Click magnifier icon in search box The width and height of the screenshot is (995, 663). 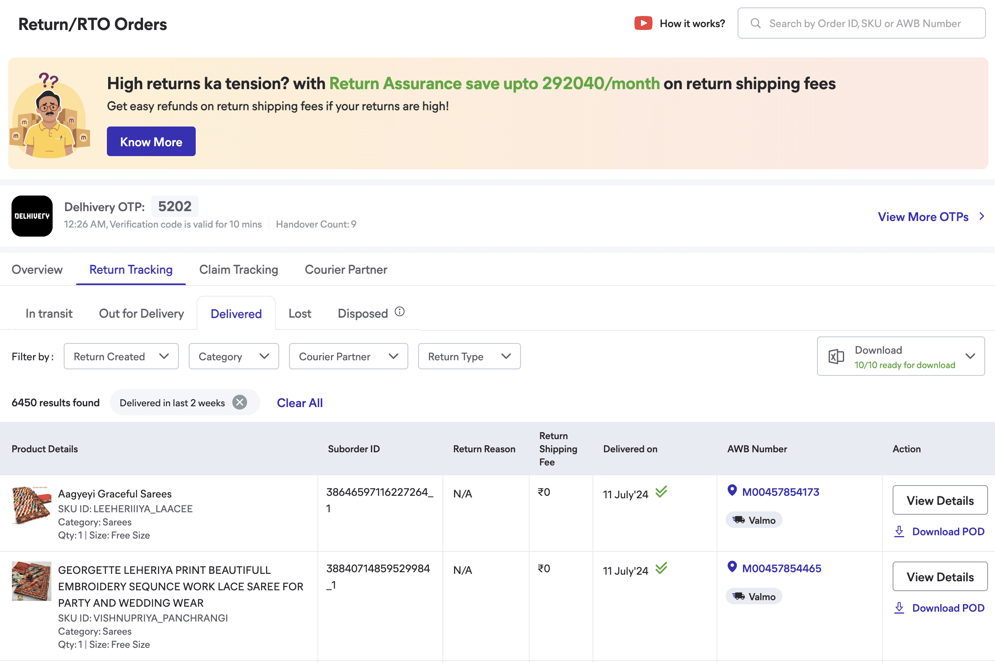[x=755, y=23]
